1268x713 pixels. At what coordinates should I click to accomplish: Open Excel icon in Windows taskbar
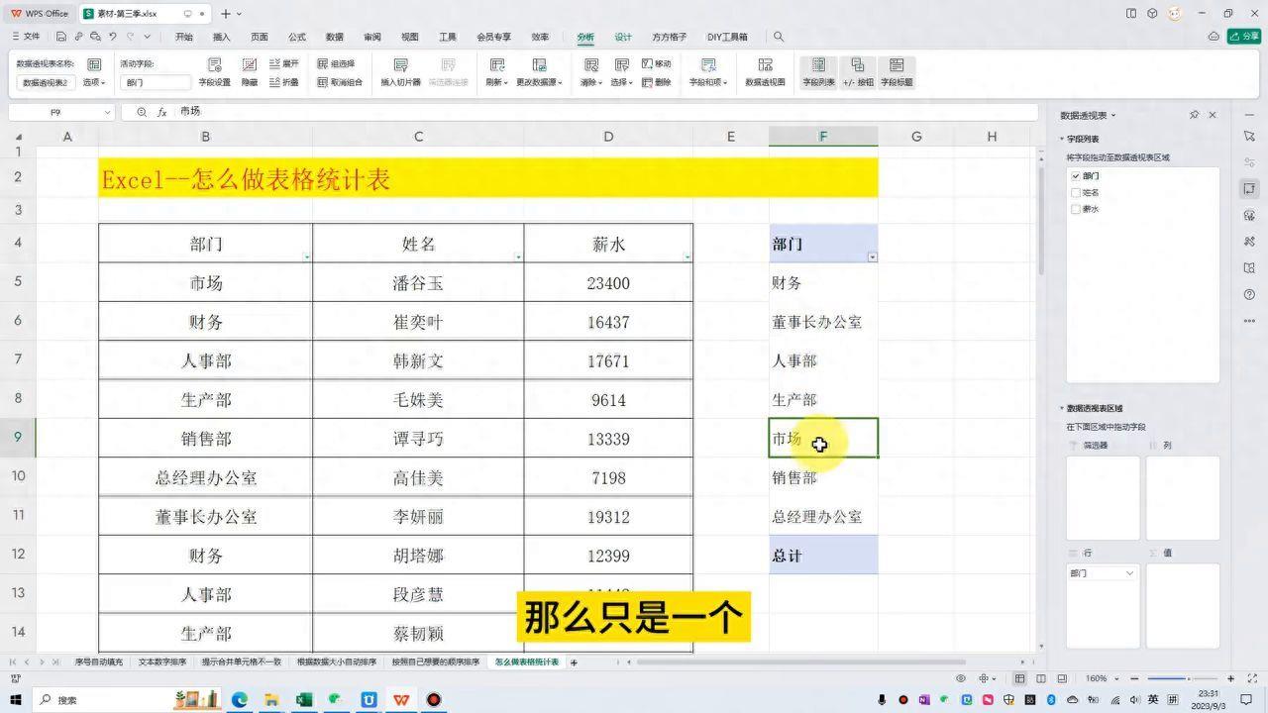coord(304,700)
